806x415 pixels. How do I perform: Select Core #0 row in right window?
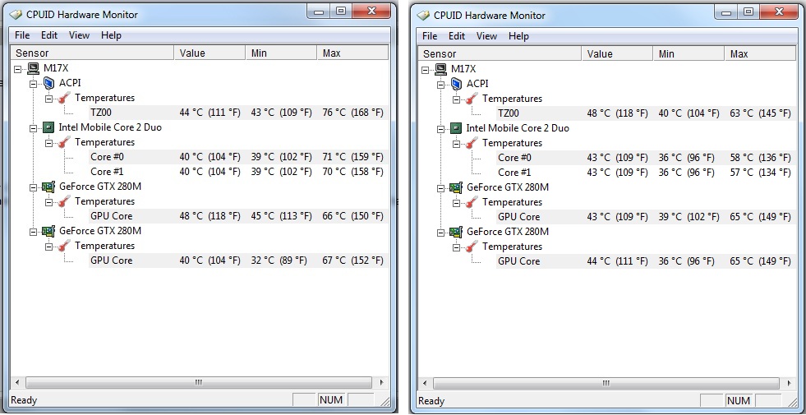646,158
